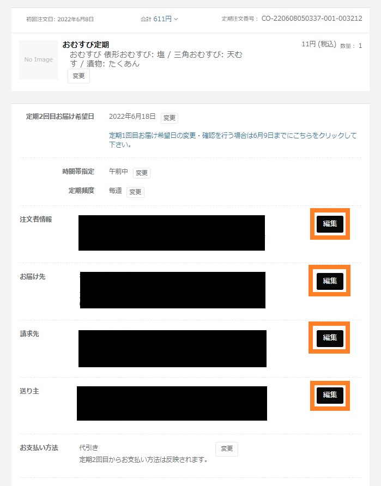Click the 数量: 1 quantity label
The width and height of the screenshot is (381, 486).
coord(351,46)
